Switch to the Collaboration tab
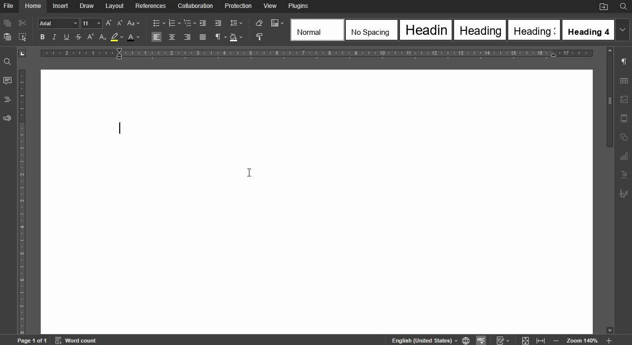Image resolution: width=632 pixels, height=345 pixels. click(x=195, y=6)
